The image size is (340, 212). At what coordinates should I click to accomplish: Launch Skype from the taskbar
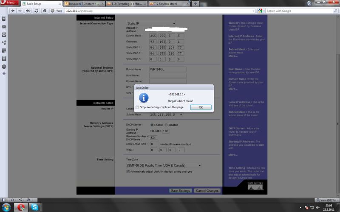[x=34, y=207]
